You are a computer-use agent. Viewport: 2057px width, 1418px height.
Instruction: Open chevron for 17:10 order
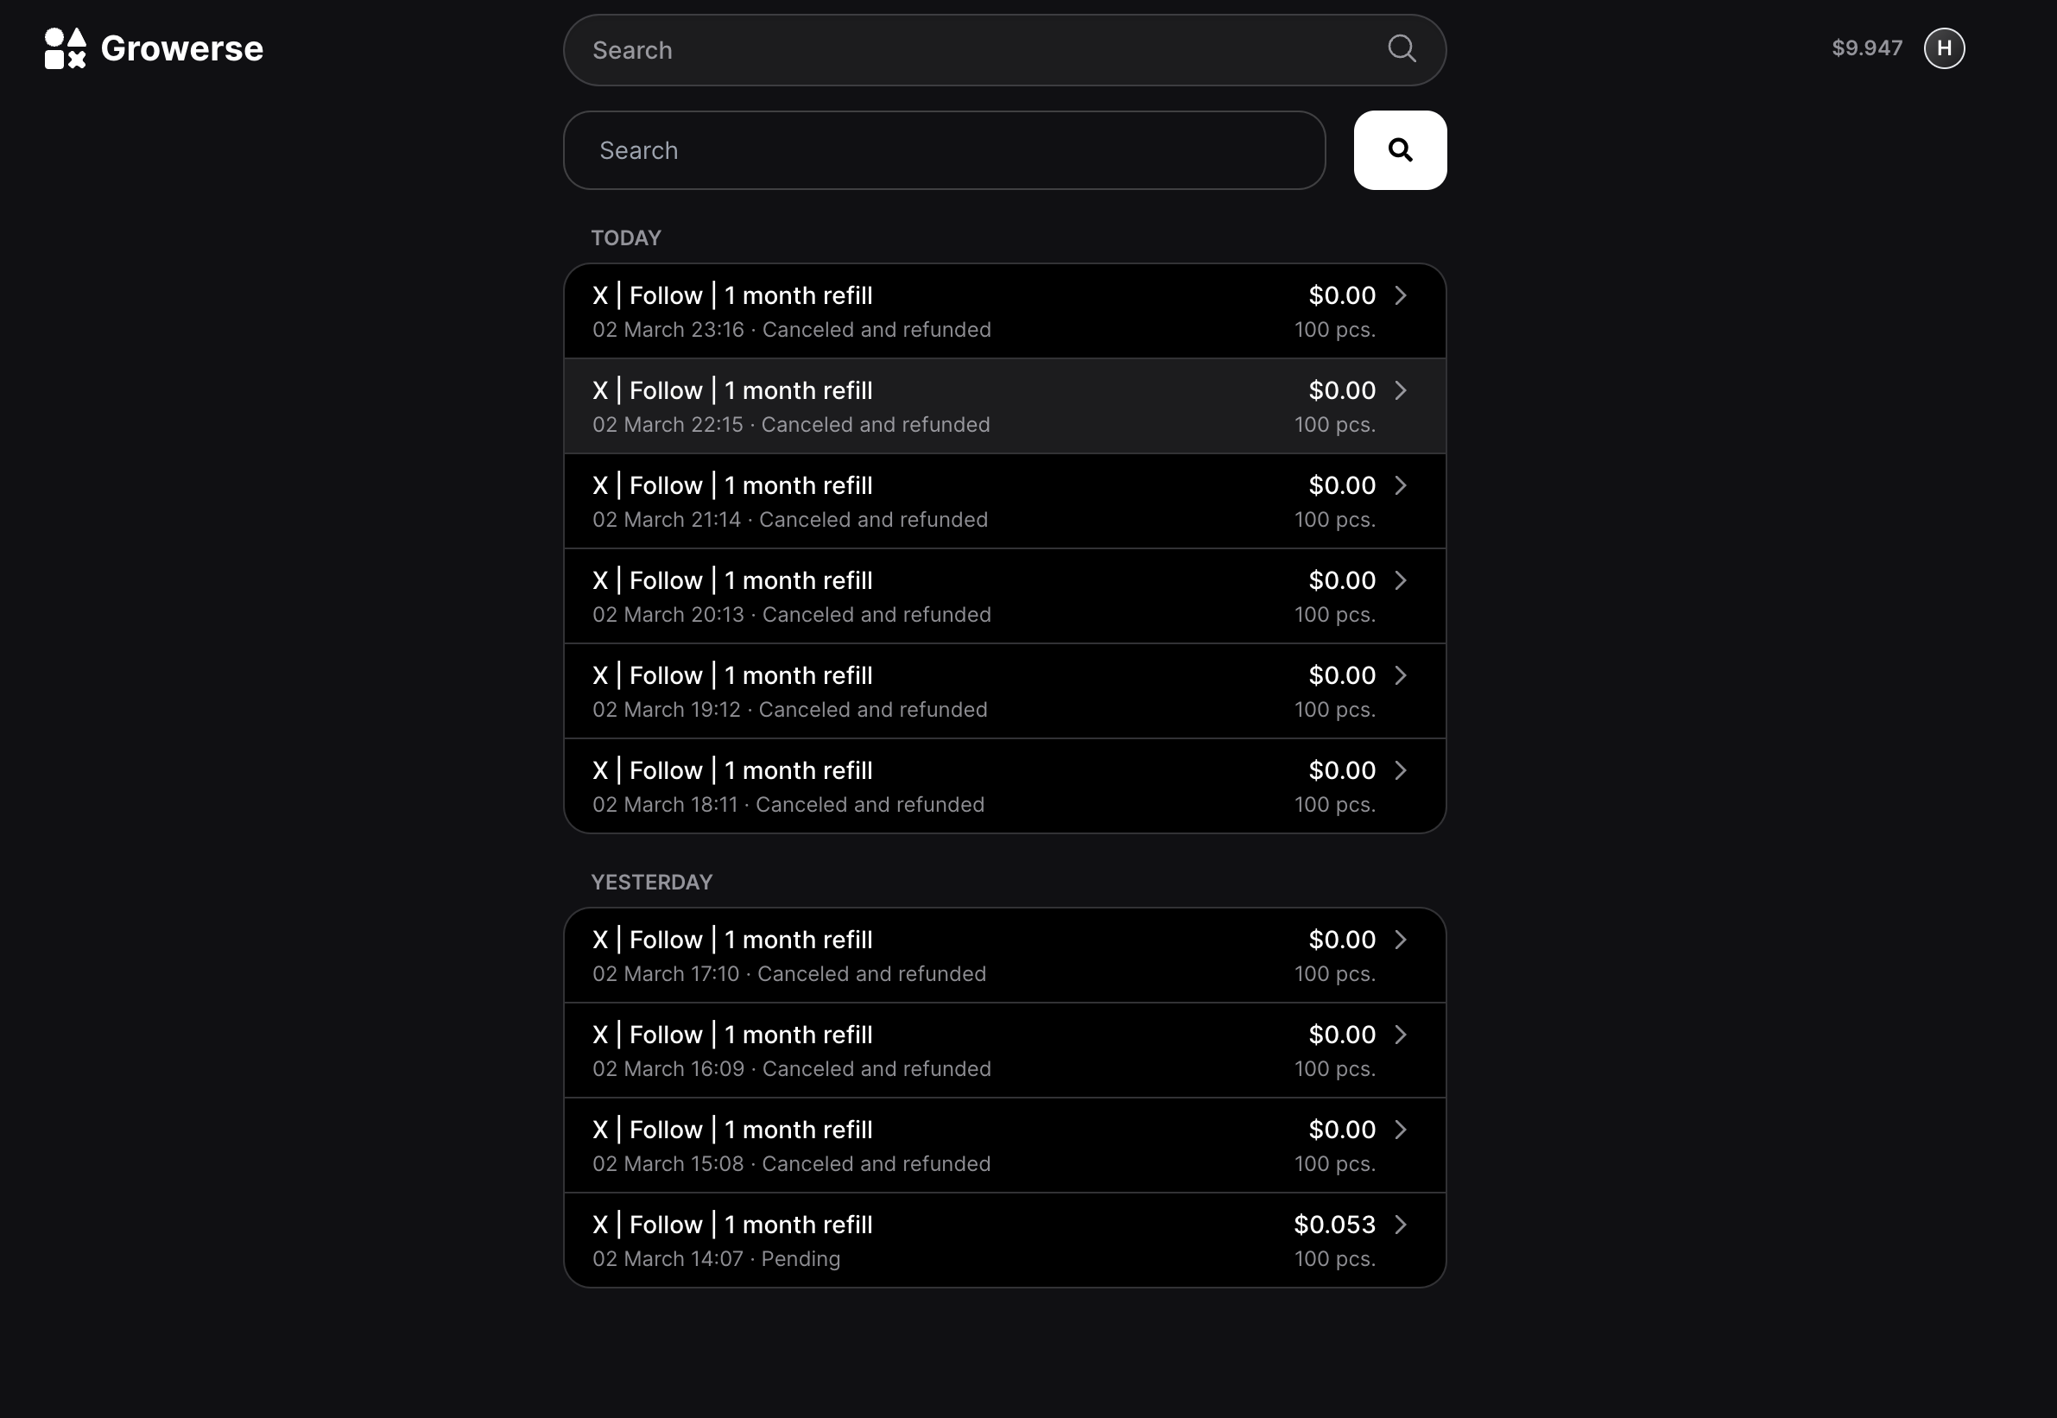pyautogui.click(x=1401, y=939)
